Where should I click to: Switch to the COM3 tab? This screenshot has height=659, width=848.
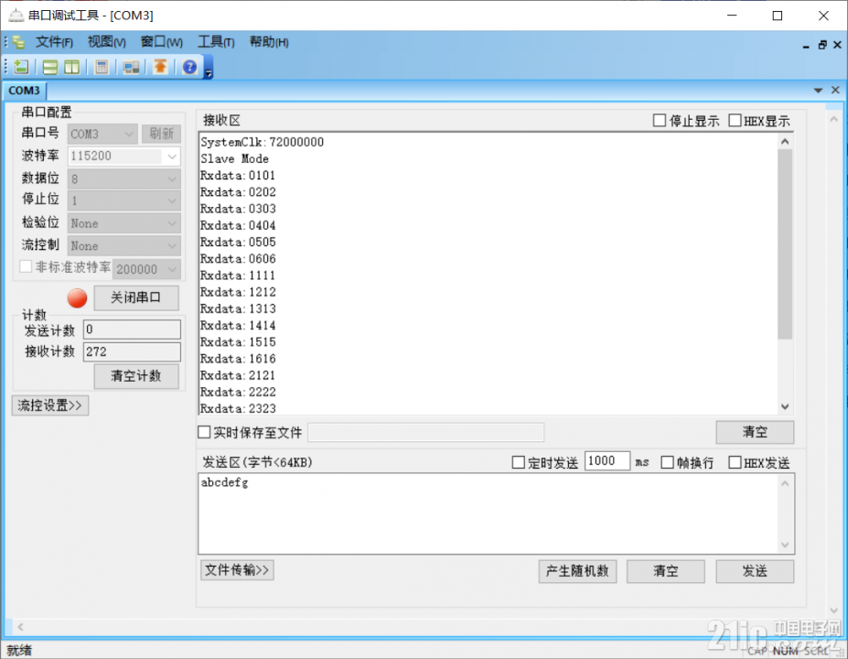(x=25, y=91)
